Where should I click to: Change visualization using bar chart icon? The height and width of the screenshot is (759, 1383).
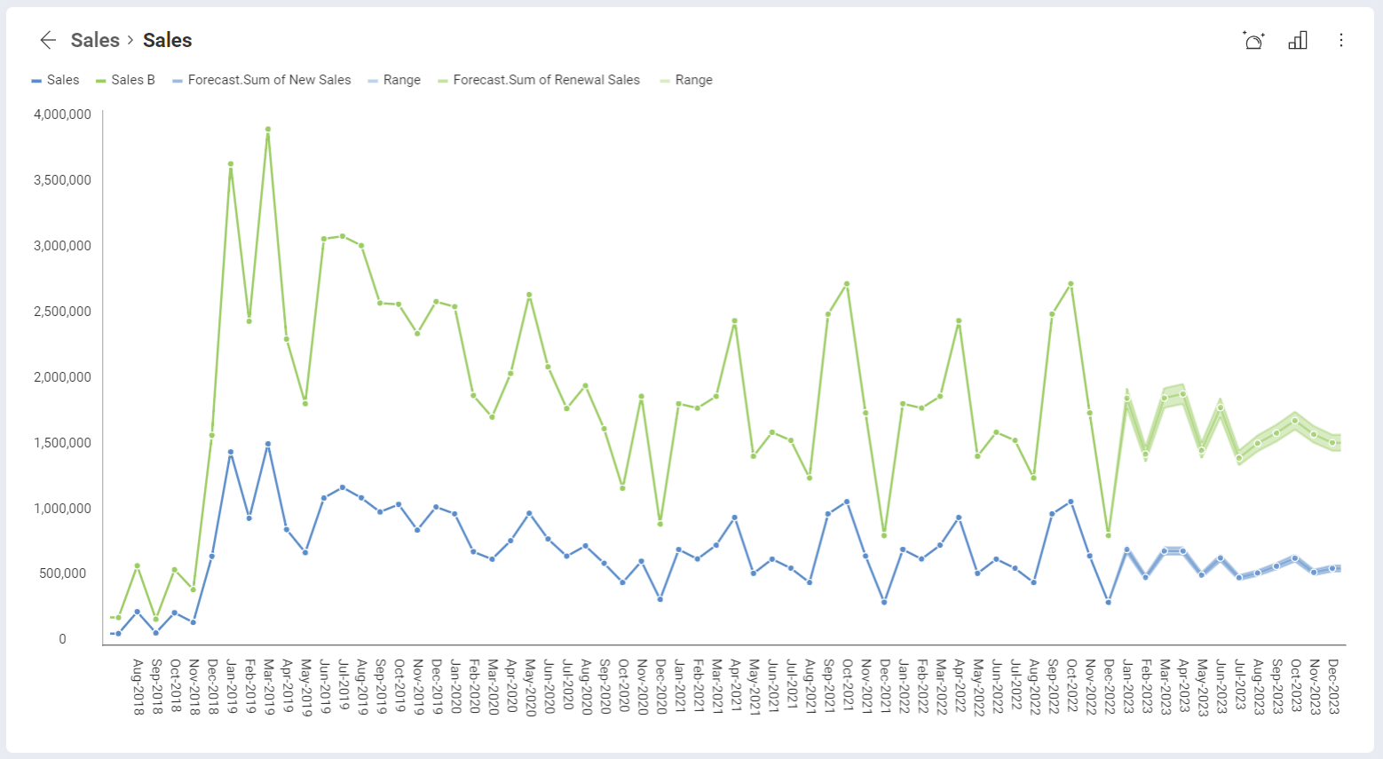click(1298, 40)
